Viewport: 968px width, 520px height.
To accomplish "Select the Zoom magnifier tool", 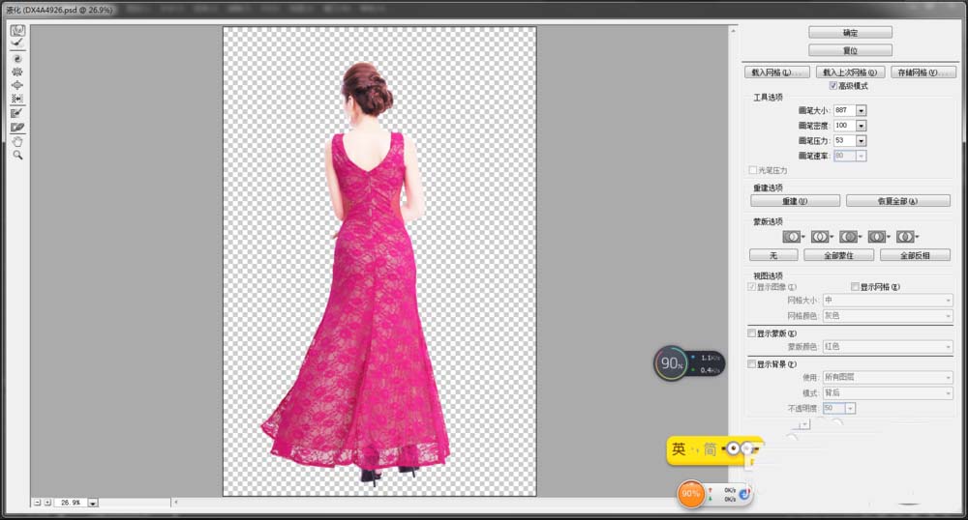I will (x=16, y=155).
